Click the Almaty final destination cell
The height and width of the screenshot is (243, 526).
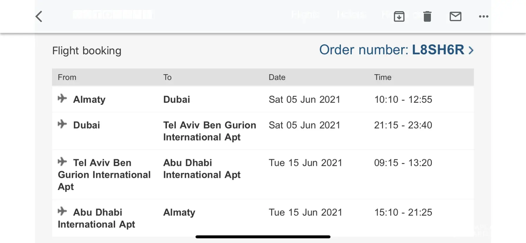point(179,212)
